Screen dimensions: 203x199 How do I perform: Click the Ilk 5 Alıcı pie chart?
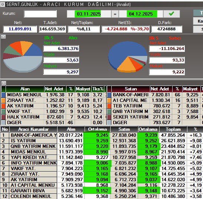(x=23, y=57)
